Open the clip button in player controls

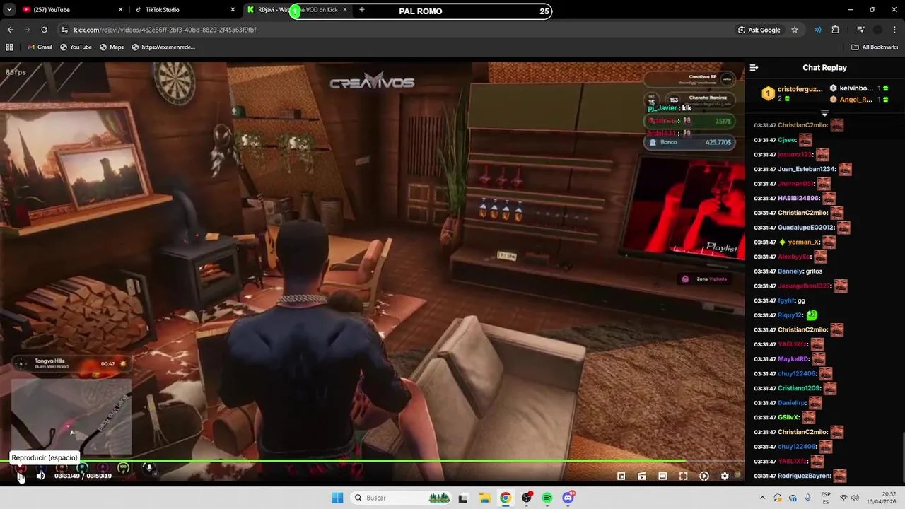click(642, 476)
